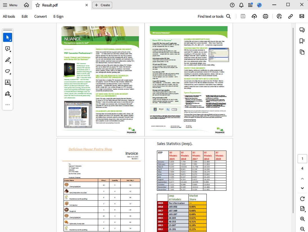Show the page thumbnails panel
Screen dimensions: 308x232
(x=302, y=52)
